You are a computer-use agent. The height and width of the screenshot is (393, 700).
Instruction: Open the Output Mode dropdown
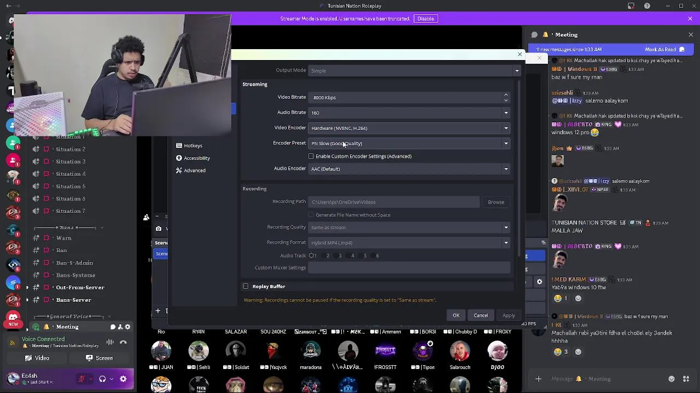(x=414, y=70)
